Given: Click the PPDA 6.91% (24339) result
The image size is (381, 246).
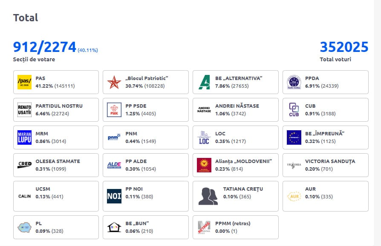Looking at the screenshot, I should [322, 86].
